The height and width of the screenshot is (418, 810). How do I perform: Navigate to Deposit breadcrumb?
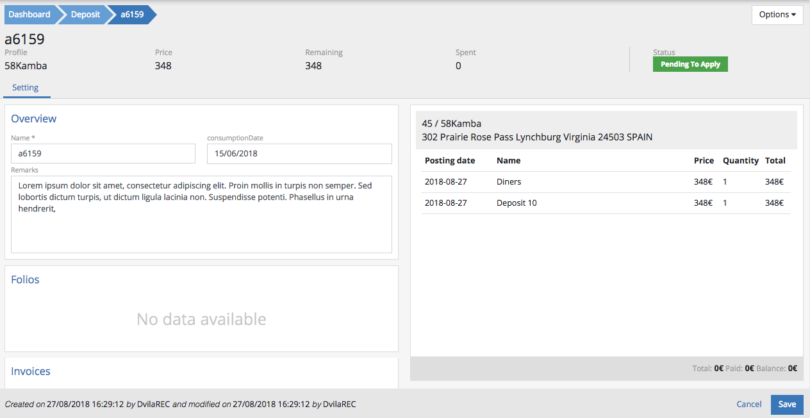(85, 14)
